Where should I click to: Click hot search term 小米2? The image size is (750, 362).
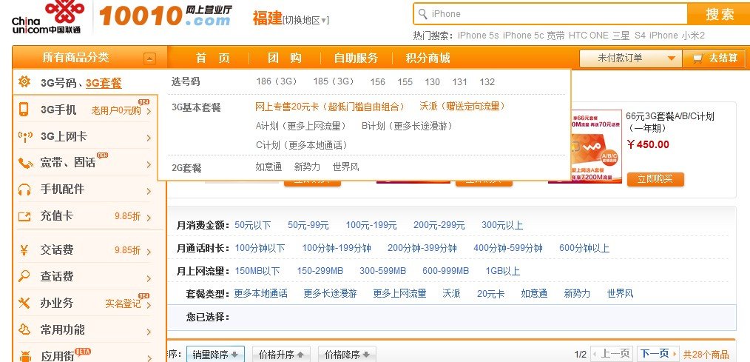pyautogui.click(x=693, y=36)
